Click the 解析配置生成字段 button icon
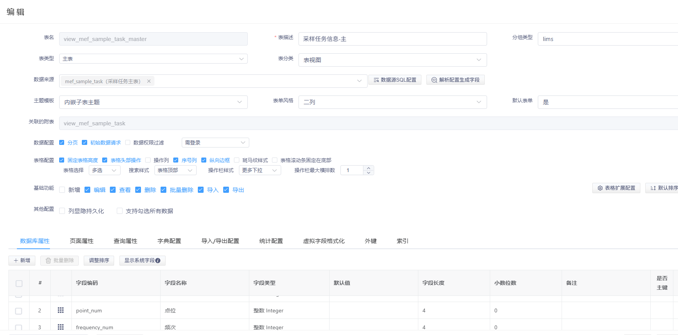This screenshot has width=678, height=335. pyautogui.click(x=434, y=80)
